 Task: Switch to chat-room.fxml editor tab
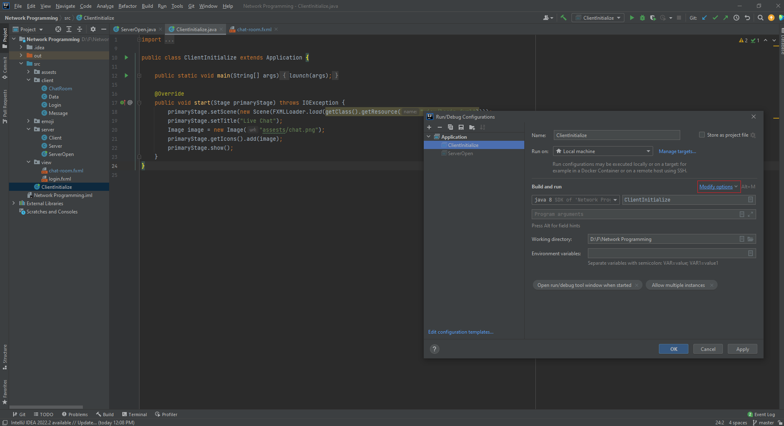[x=254, y=29]
